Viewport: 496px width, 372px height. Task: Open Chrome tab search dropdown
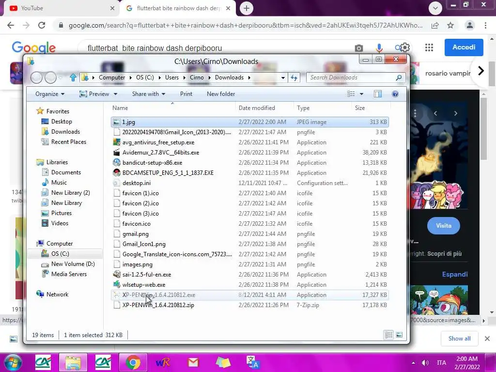click(435, 8)
